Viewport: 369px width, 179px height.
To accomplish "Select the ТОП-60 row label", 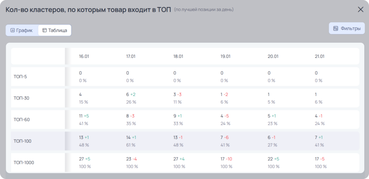I will (x=22, y=120).
